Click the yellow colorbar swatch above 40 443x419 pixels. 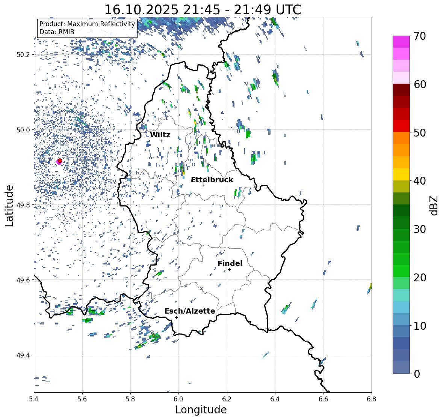pos(401,174)
